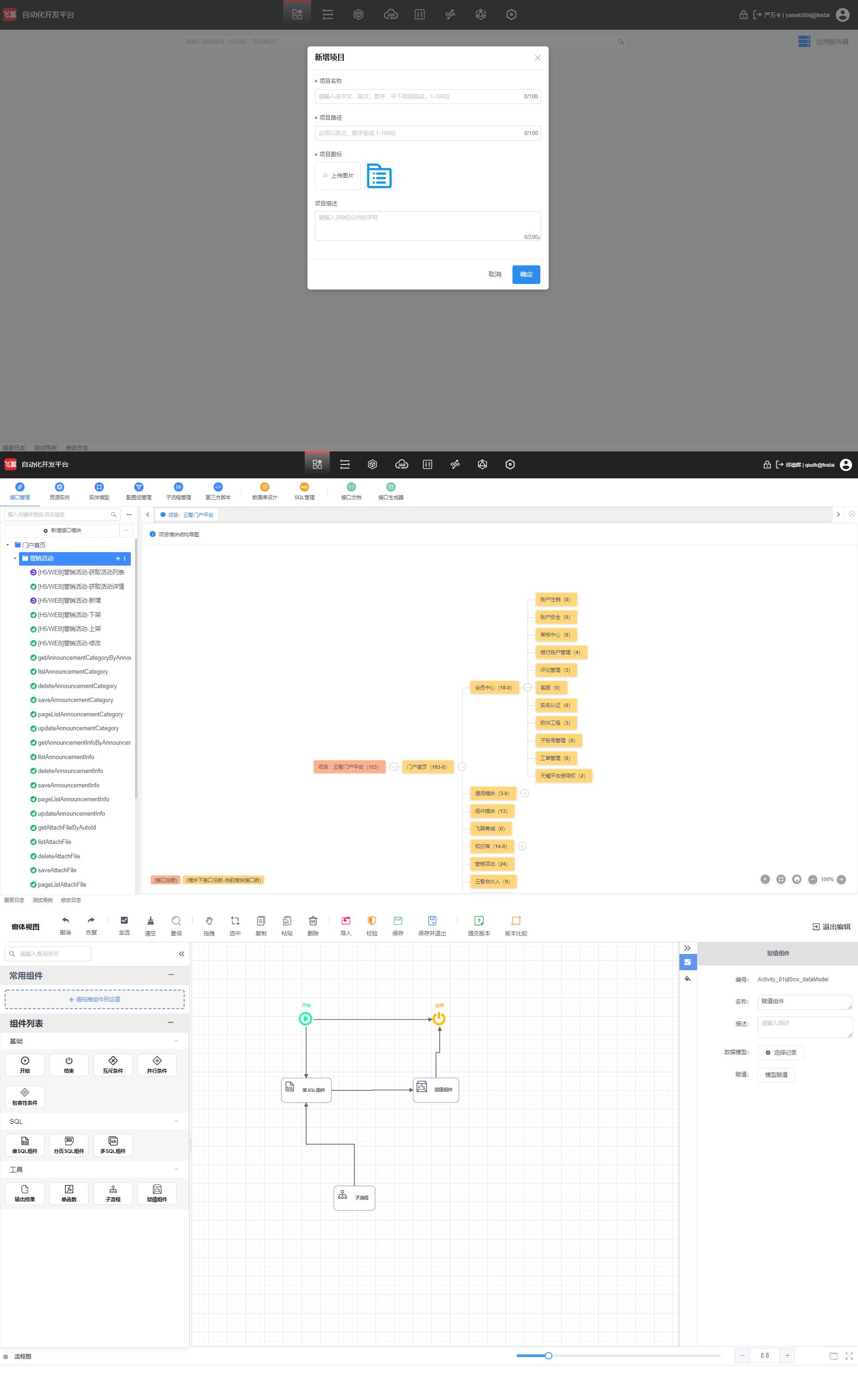This screenshot has width=858, height=1378.
Task: Expand the 知识库 node with plus circle
Action: (x=523, y=846)
